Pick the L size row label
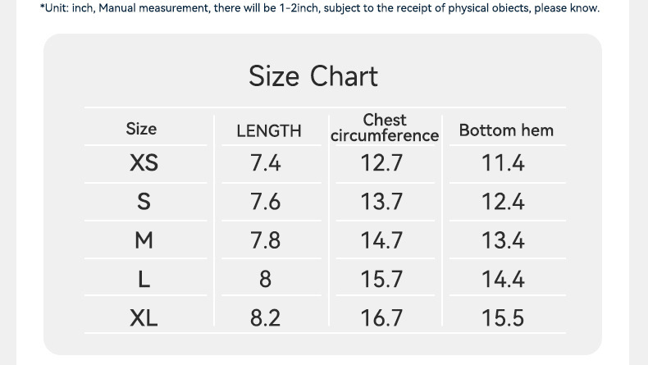The height and width of the screenshot is (365, 648). point(144,279)
